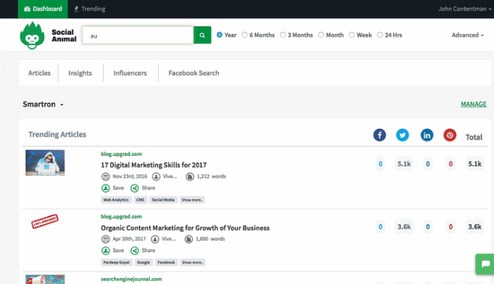Click the Twitter column icon
494x284 pixels.
pyautogui.click(x=402, y=135)
